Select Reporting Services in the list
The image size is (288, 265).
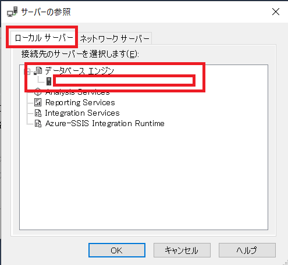click(x=80, y=102)
